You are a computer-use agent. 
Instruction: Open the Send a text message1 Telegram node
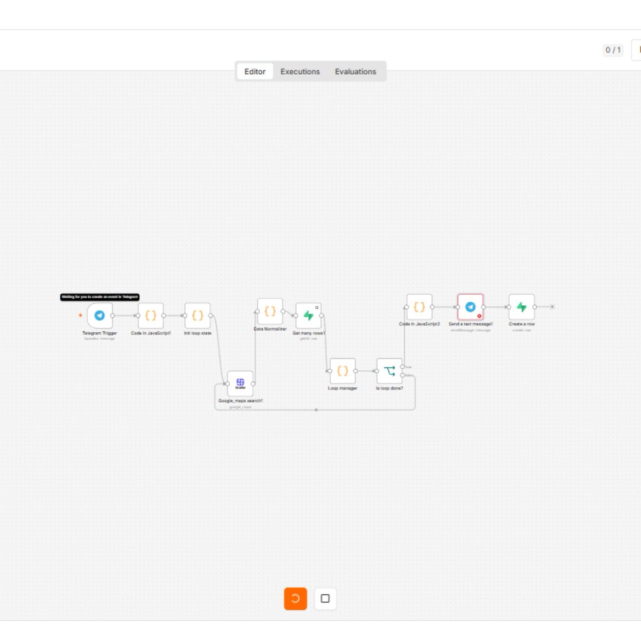[471, 307]
